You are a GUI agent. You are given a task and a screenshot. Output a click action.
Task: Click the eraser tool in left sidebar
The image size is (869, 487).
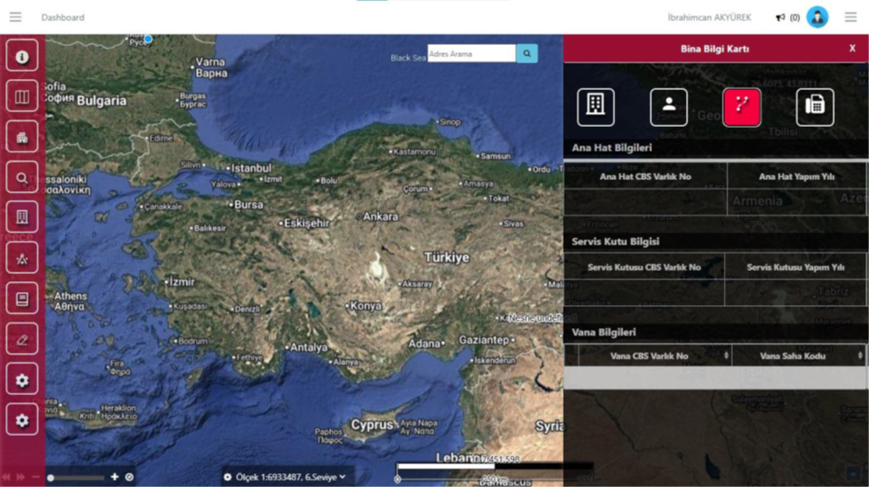coord(22,340)
